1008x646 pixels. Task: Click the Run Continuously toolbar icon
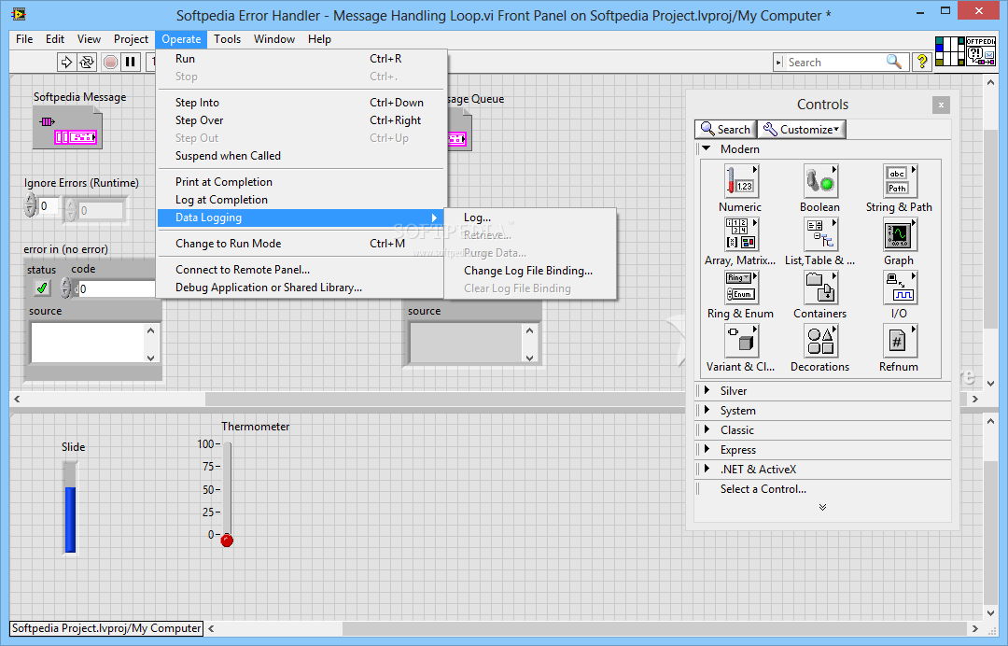coord(87,62)
